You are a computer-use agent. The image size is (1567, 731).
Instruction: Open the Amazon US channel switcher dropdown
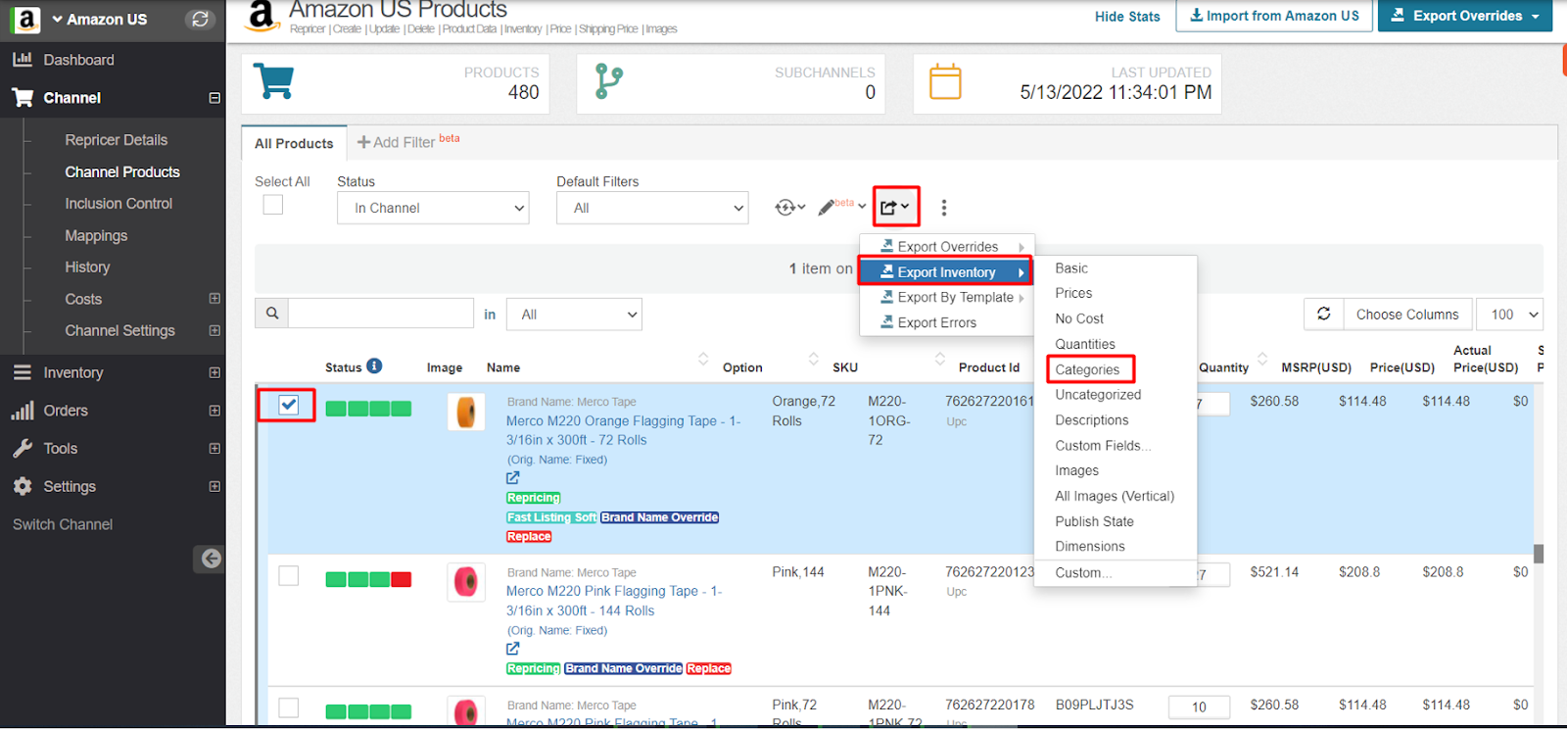coord(99,19)
